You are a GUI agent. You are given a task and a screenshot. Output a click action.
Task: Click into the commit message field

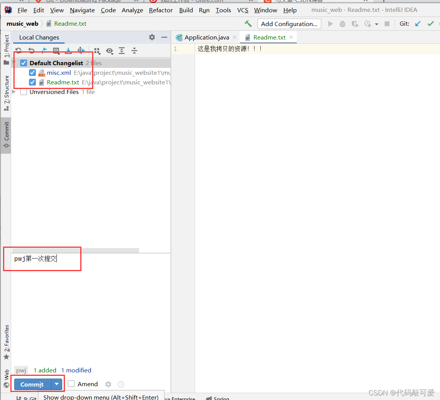91,308
